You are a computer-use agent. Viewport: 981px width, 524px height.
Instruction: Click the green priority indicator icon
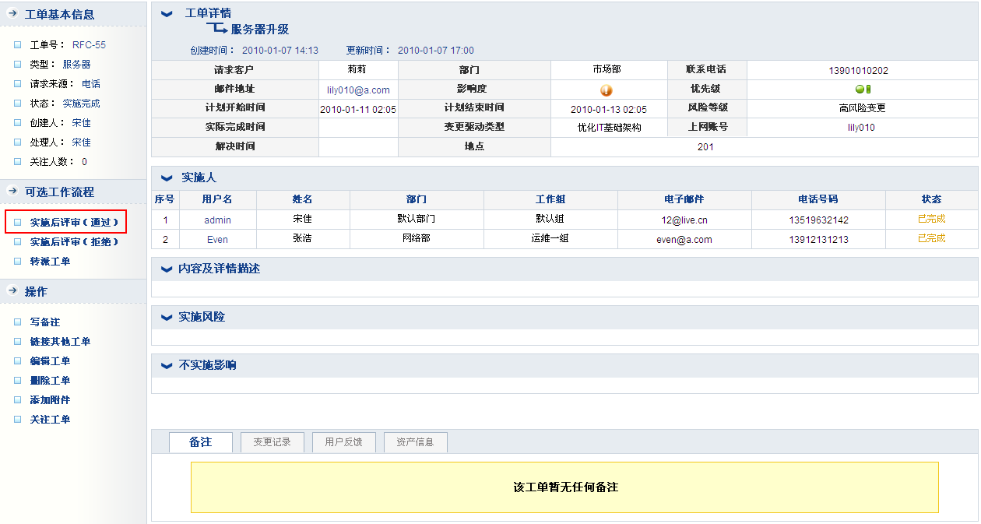[863, 89]
